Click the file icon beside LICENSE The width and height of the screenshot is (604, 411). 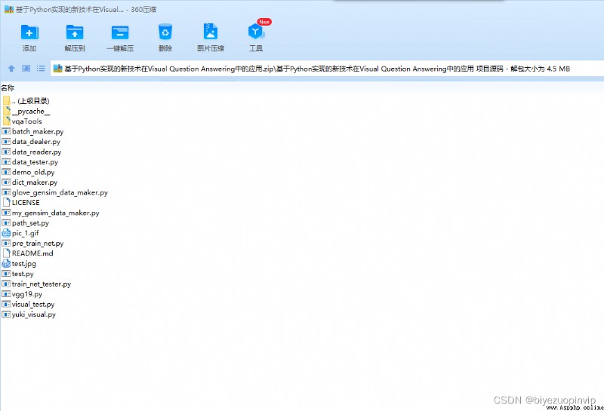tap(7, 202)
